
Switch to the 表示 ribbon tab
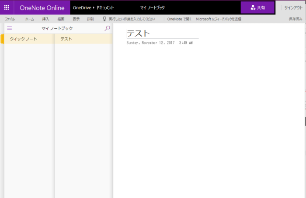click(x=76, y=19)
